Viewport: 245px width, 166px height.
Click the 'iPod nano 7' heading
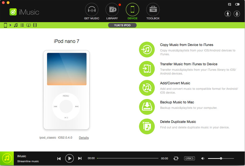pyautogui.click(x=67, y=41)
